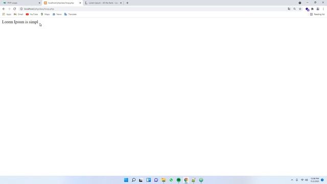327x184 pixels.
Task: Click the microphone tray icon
Action: [297, 180]
